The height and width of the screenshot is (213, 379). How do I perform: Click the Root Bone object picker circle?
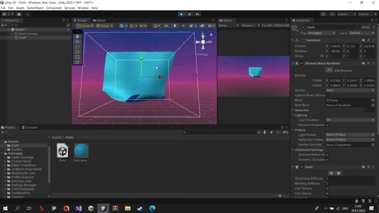(x=373, y=105)
